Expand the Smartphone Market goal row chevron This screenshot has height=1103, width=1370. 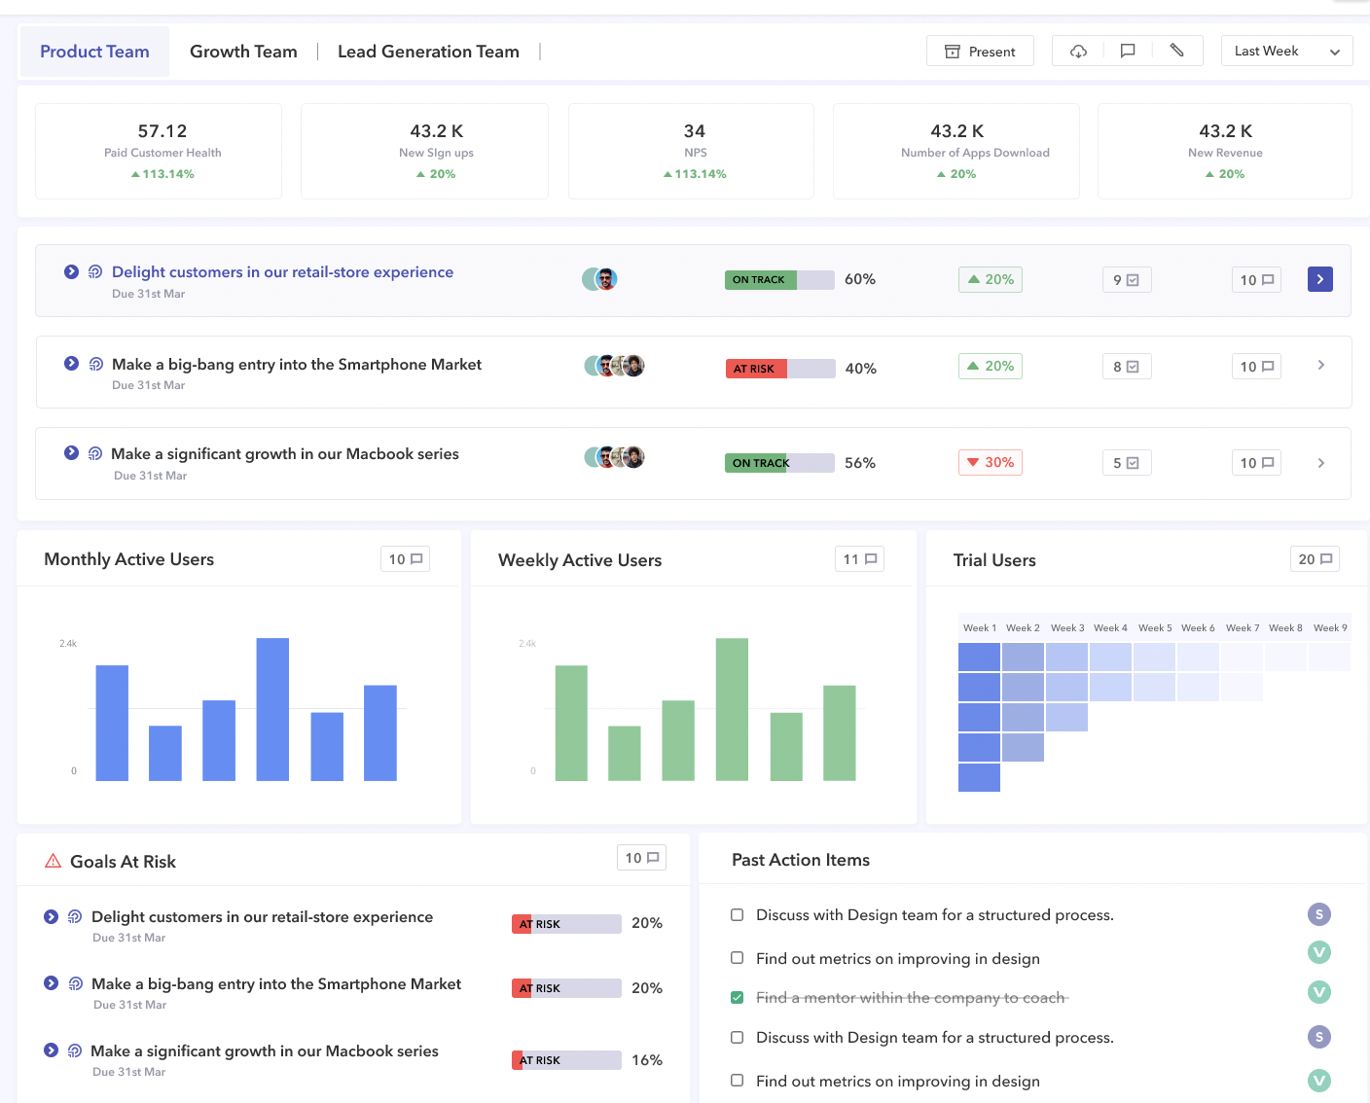click(x=1321, y=366)
